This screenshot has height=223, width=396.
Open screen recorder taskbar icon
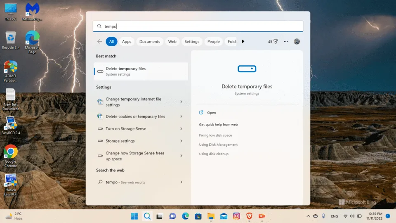pyautogui.click(x=262, y=216)
